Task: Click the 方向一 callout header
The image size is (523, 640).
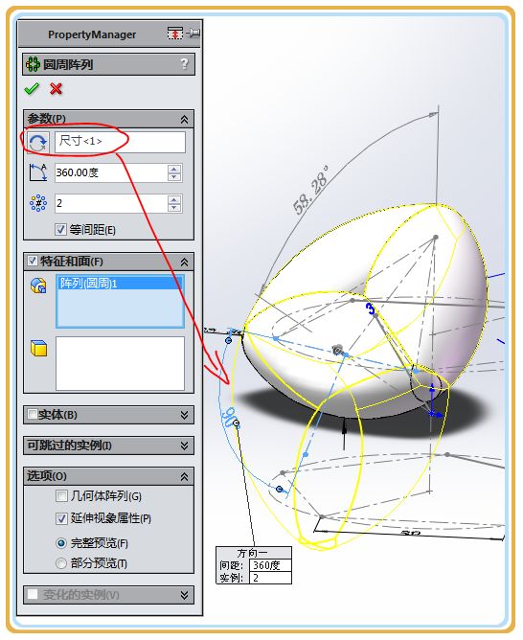Action: click(x=253, y=553)
